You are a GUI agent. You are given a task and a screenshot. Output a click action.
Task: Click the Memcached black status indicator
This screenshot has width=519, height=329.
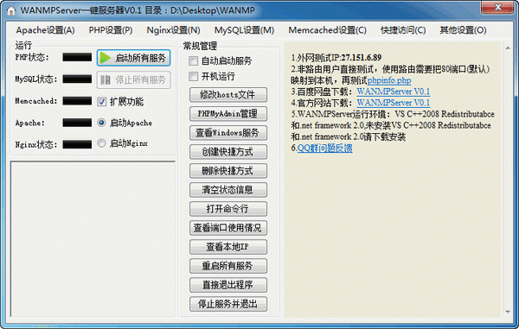(x=77, y=101)
